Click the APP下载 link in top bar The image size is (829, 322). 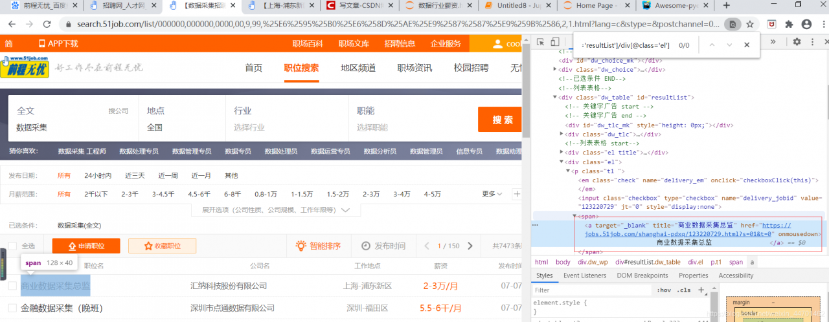[x=58, y=44]
